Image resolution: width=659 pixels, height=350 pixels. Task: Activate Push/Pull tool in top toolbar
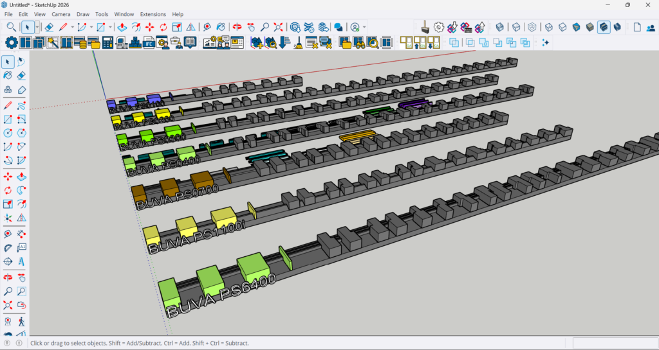[122, 27]
